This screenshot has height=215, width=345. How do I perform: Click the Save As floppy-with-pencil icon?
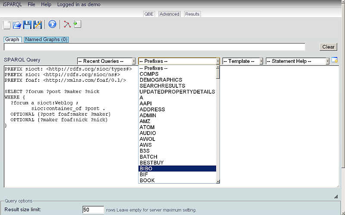click(x=38, y=25)
